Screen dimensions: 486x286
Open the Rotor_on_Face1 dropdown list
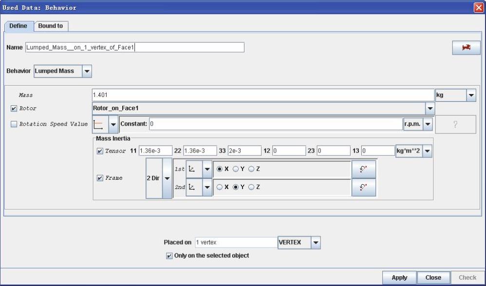click(x=430, y=108)
